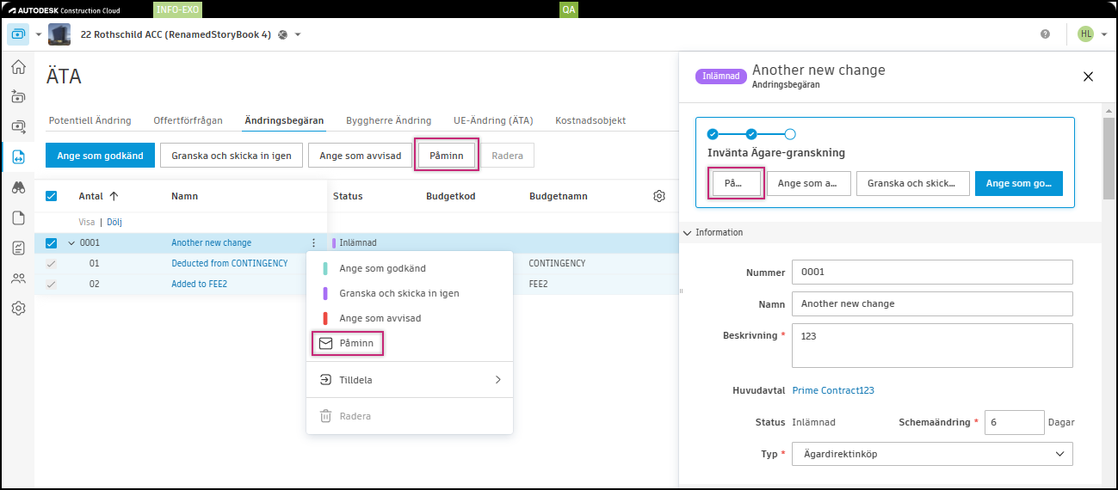The image size is (1118, 490).
Task: Click the checkbox for row 01
Action: (x=51, y=263)
